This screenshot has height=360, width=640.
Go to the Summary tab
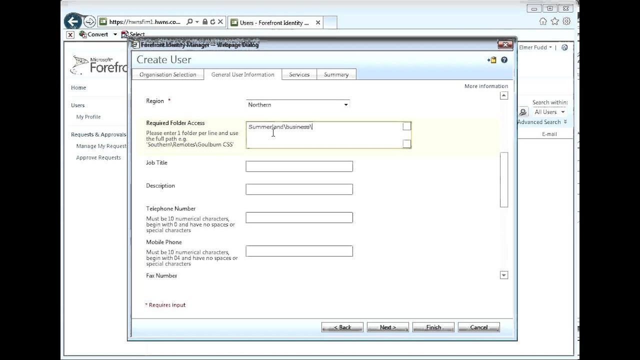[x=336, y=74]
